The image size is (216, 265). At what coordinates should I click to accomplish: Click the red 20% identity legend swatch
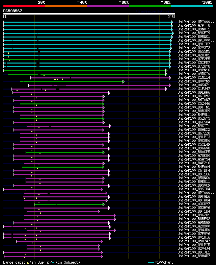pyautogui.click(x=24, y=6)
